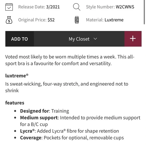Click the plus icon to add item
Image resolution: width=146 pixels, height=146 pixels.
133,39
